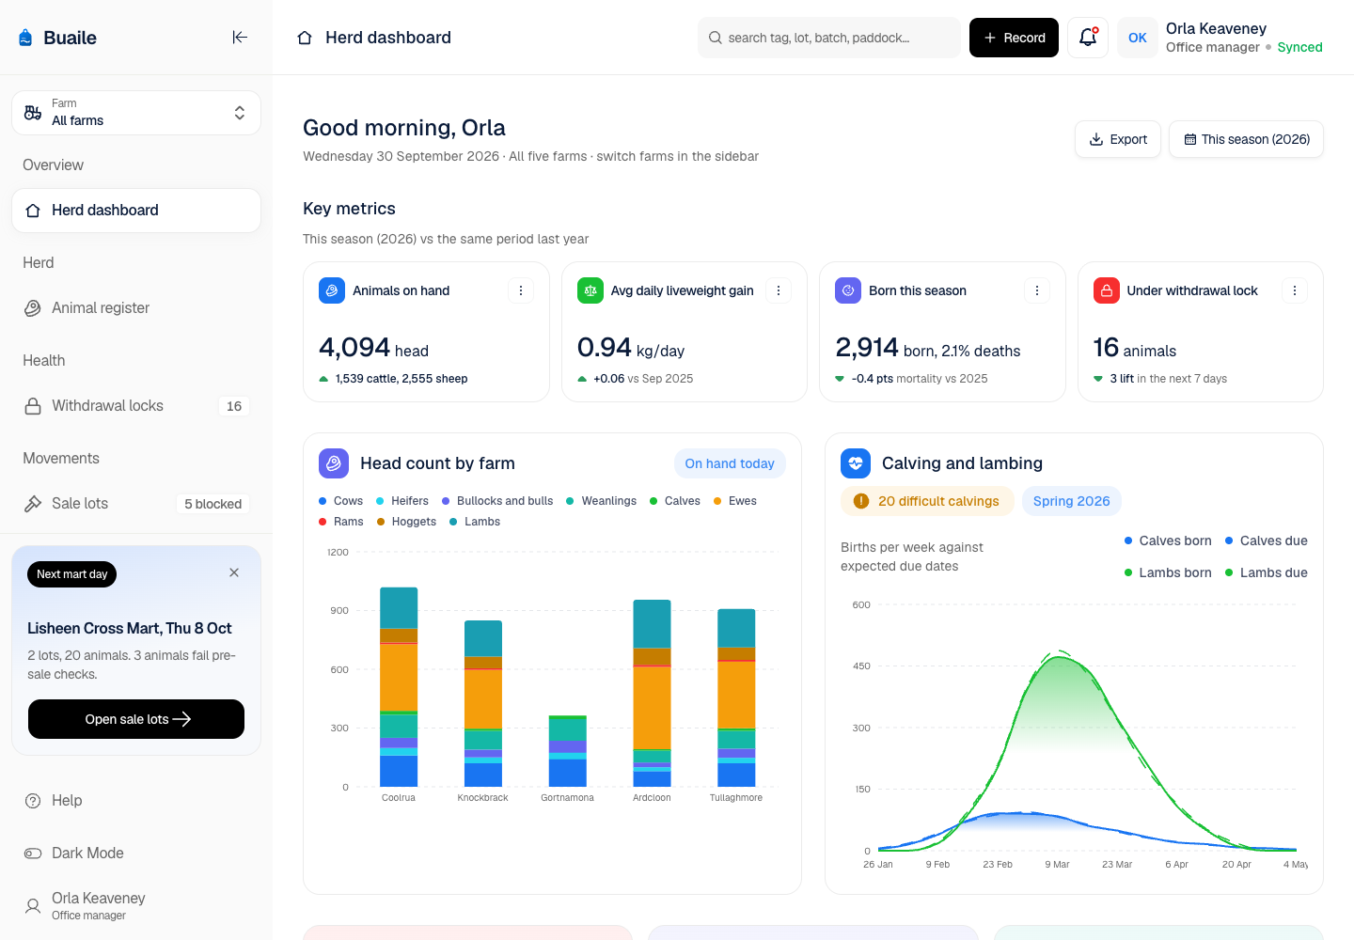Viewport: 1354px width, 940px height.
Task: Toggle Dark Mode in the sidebar
Action: [x=136, y=854]
